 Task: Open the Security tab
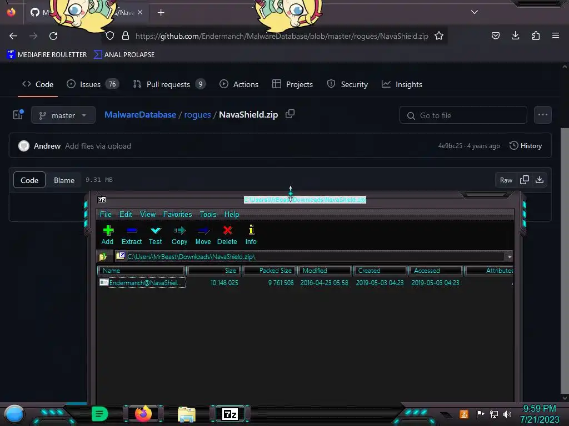point(347,84)
